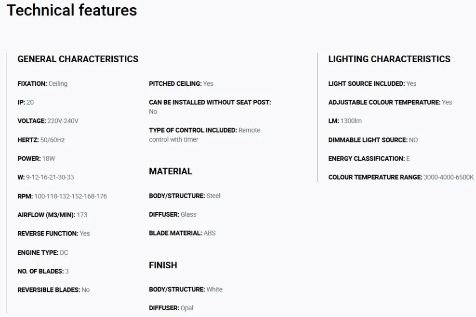Select the Energy Classification E entry
This screenshot has height=317, width=476.
369,158
